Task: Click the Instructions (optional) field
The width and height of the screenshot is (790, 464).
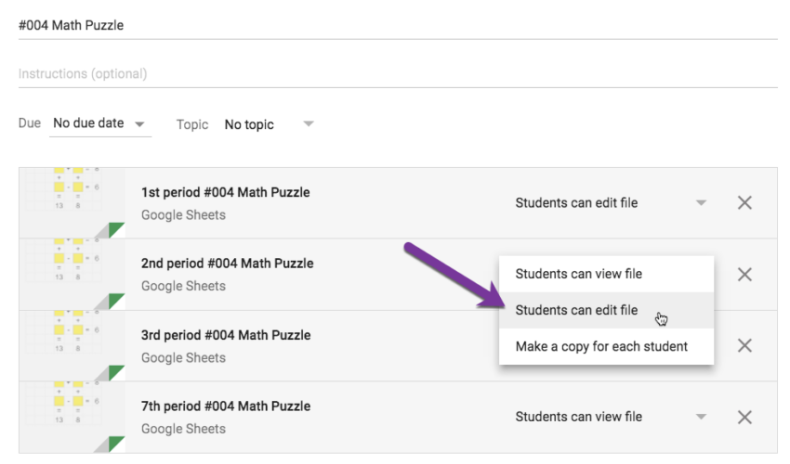Action: (x=398, y=74)
